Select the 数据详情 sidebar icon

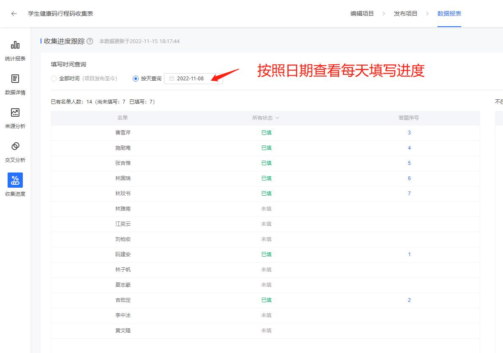[x=15, y=84]
